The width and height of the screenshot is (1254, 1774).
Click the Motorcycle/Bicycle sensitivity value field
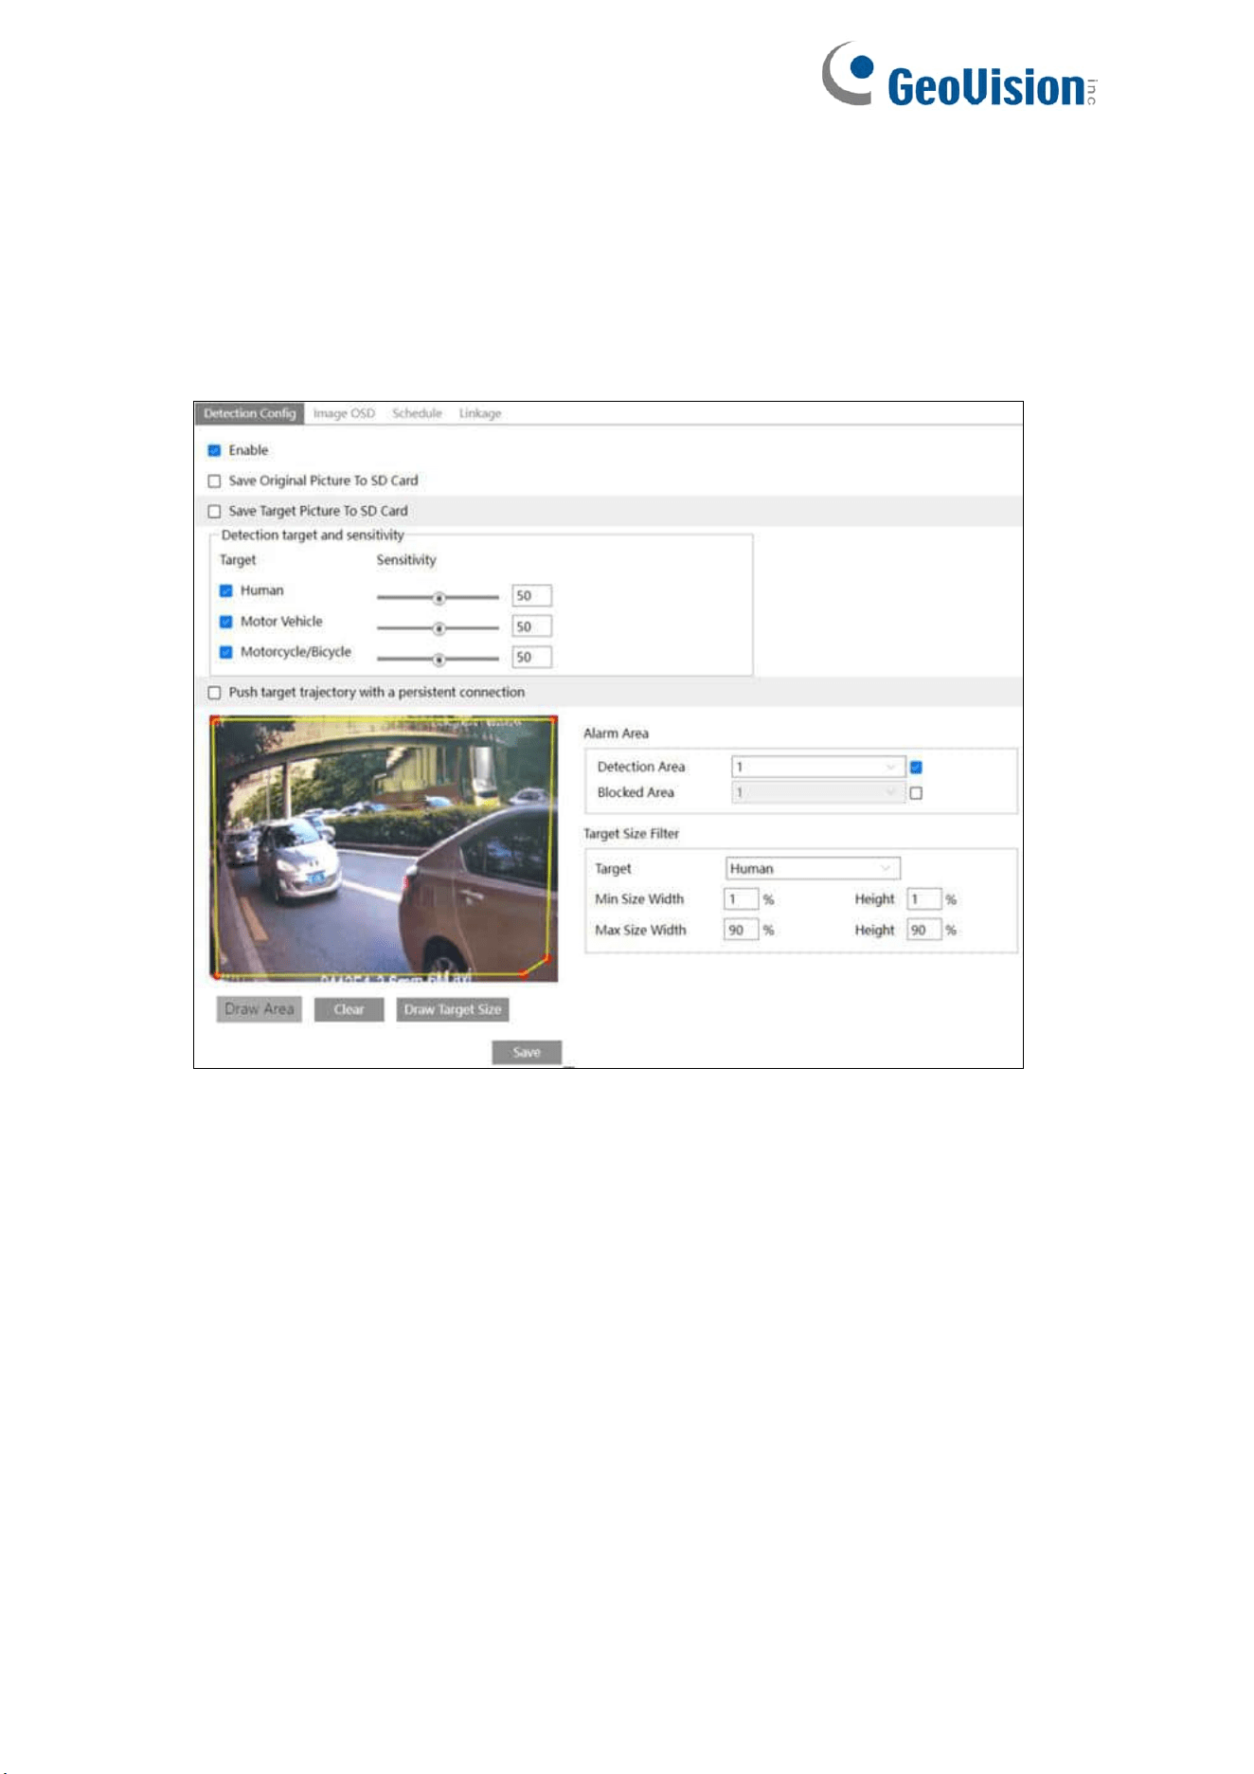pos(531,657)
